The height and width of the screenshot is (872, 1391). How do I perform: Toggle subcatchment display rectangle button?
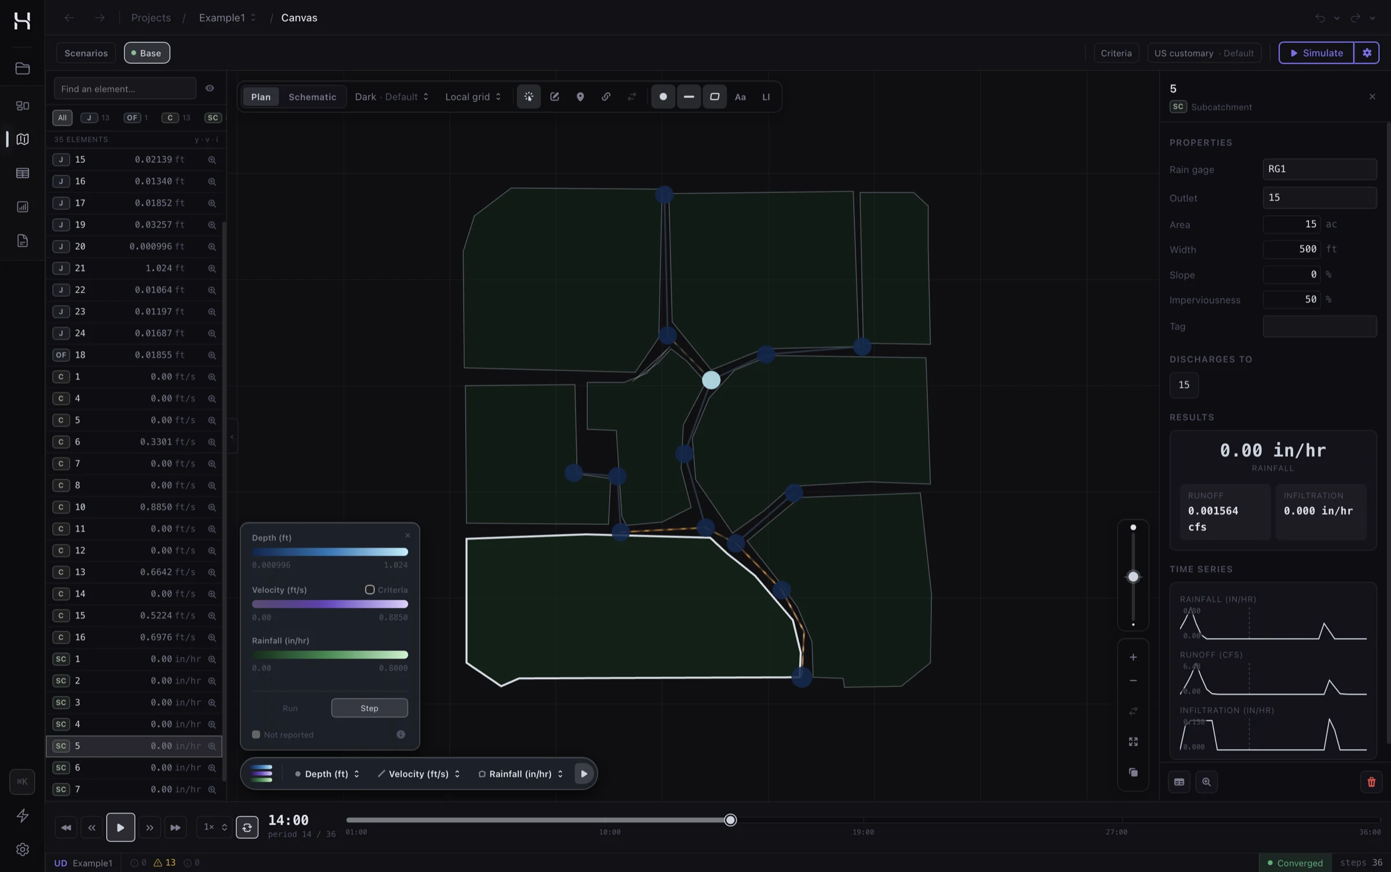pos(715,97)
